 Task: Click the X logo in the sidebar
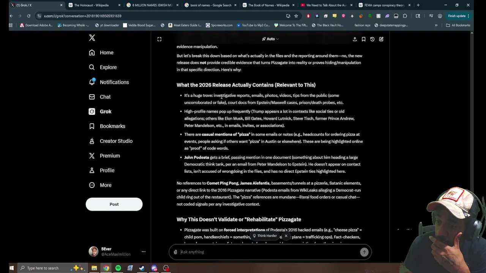92,38
